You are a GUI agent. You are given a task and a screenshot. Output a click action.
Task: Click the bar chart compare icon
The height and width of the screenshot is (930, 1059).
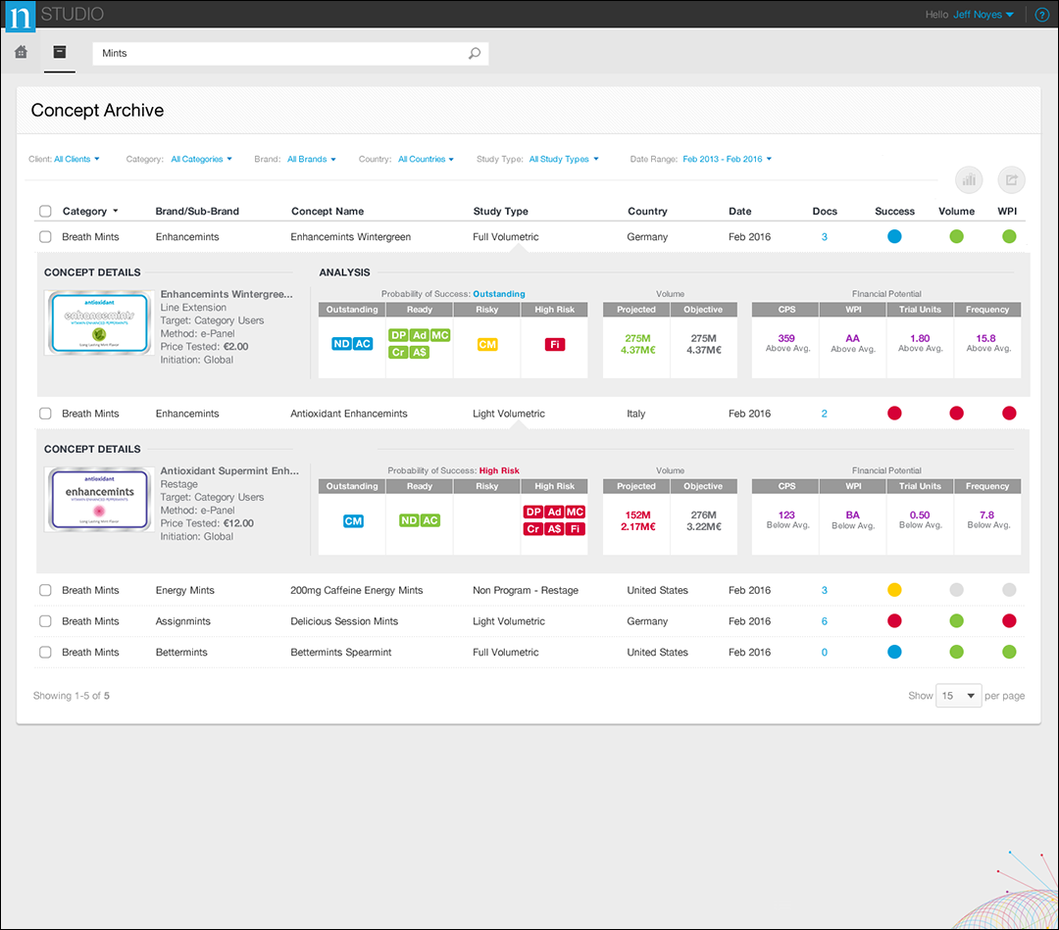pyautogui.click(x=969, y=179)
